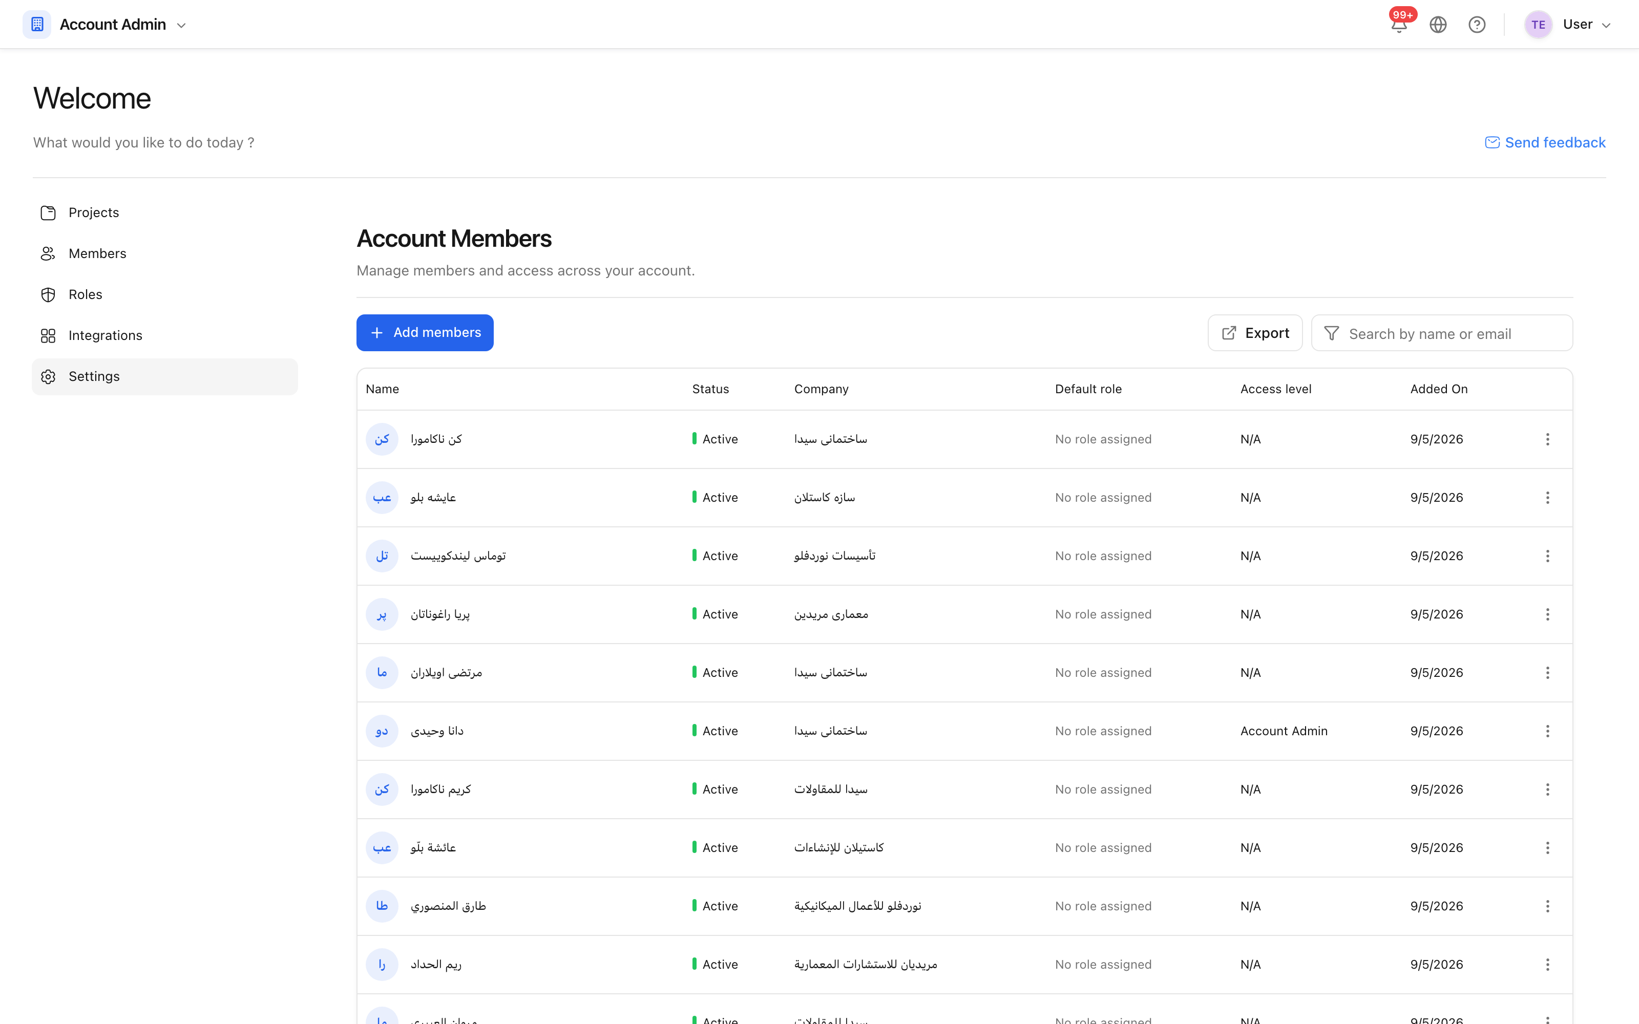Open row actions for دانا وحيدى

click(1547, 732)
